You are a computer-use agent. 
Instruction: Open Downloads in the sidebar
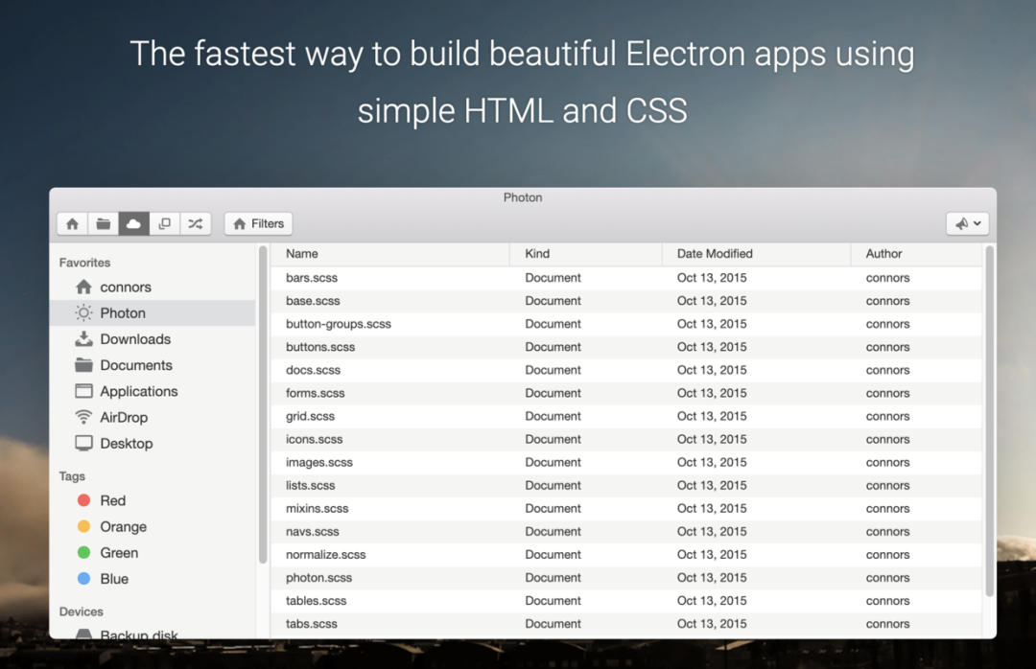point(153,339)
